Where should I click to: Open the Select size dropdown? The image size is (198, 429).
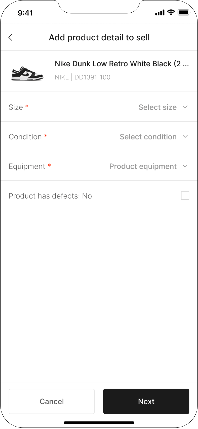(x=157, y=107)
